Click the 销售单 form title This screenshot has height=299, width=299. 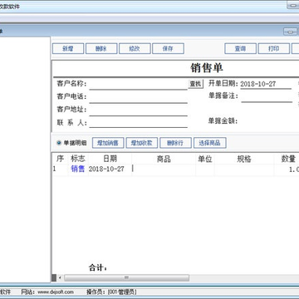point(207,67)
